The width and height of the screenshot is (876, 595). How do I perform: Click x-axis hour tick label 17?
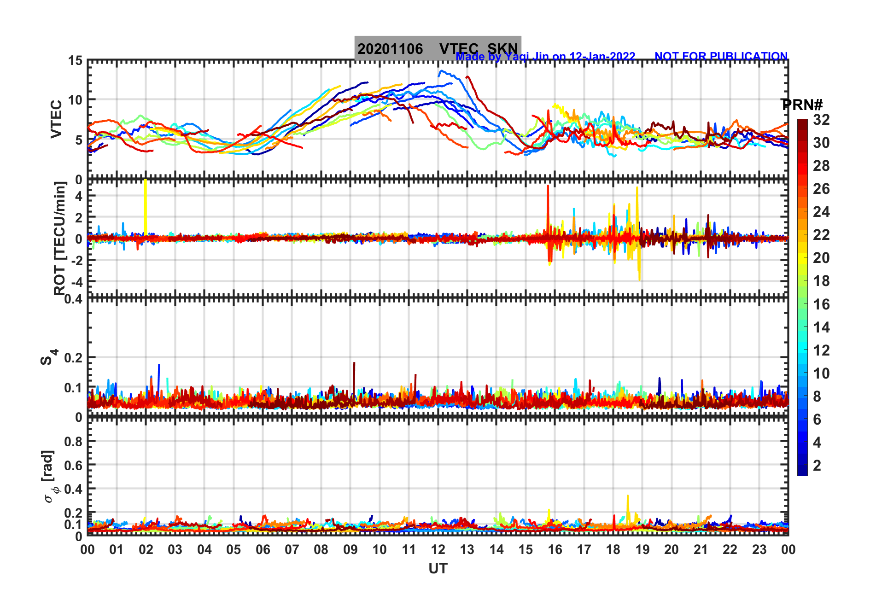(584, 549)
